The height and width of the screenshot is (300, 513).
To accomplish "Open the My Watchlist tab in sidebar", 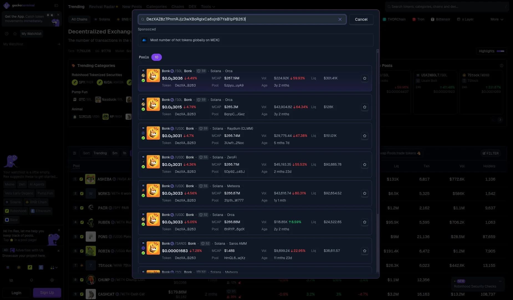I will tap(31, 34).
